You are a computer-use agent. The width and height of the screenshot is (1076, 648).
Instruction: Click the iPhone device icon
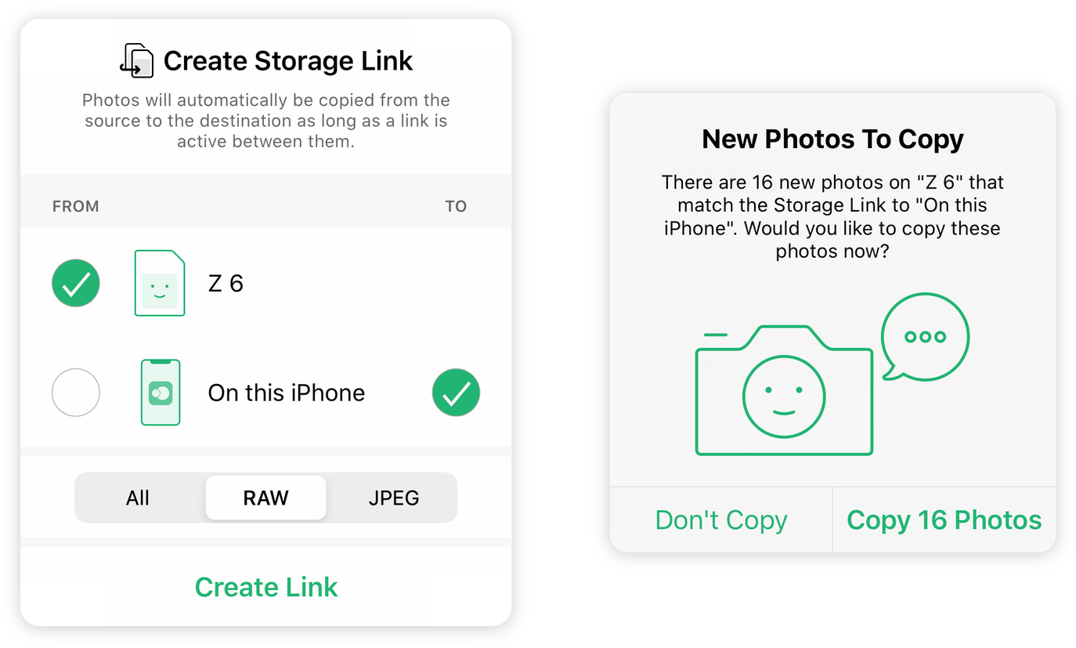pyautogui.click(x=161, y=393)
